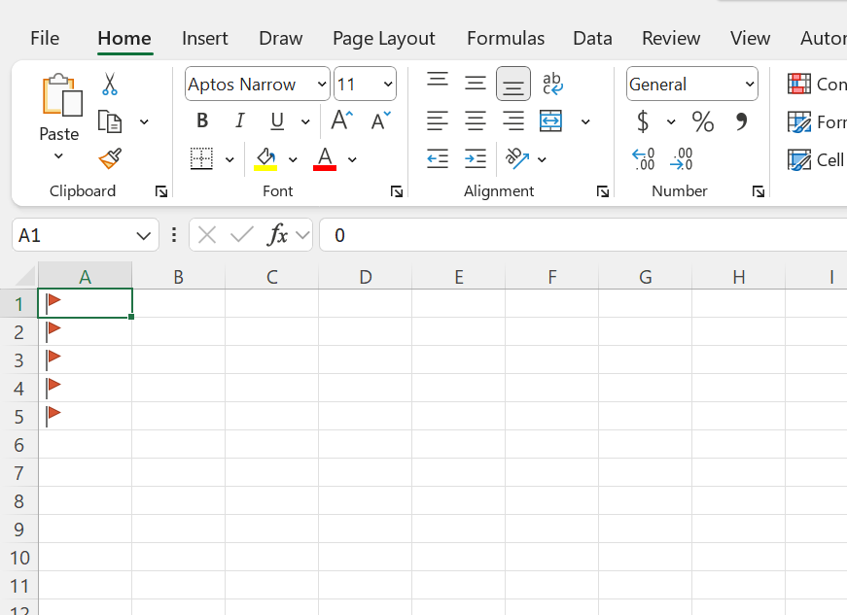847x615 pixels.
Task: Apply Comma Style format
Action: [742, 121]
